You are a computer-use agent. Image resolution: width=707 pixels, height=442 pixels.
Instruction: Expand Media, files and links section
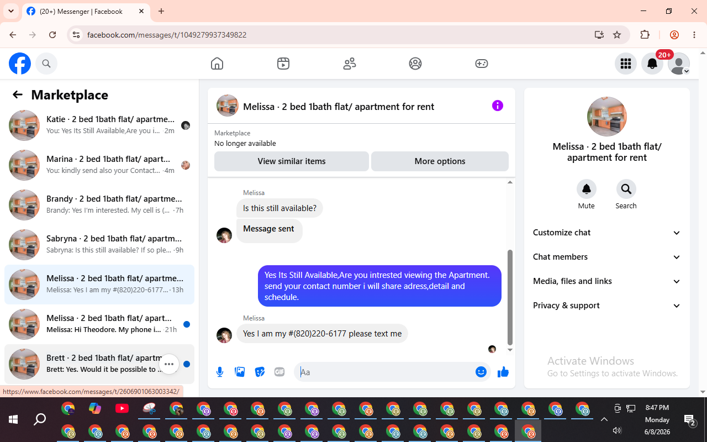[607, 281]
